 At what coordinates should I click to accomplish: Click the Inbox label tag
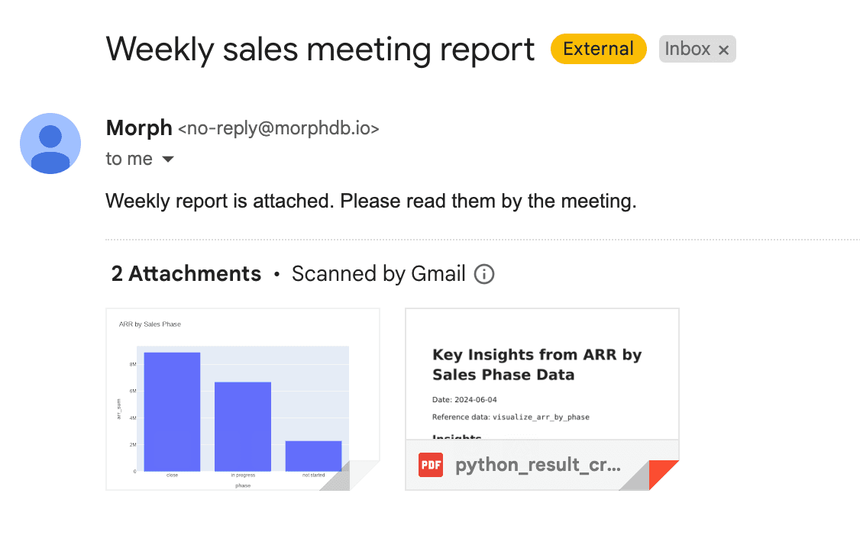pyautogui.click(x=687, y=49)
